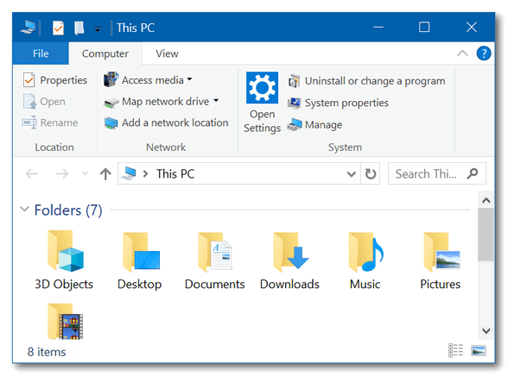This screenshot has width=508, height=376.
Task: Open the Map network drive dropdown arrow
Action: [x=216, y=101]
